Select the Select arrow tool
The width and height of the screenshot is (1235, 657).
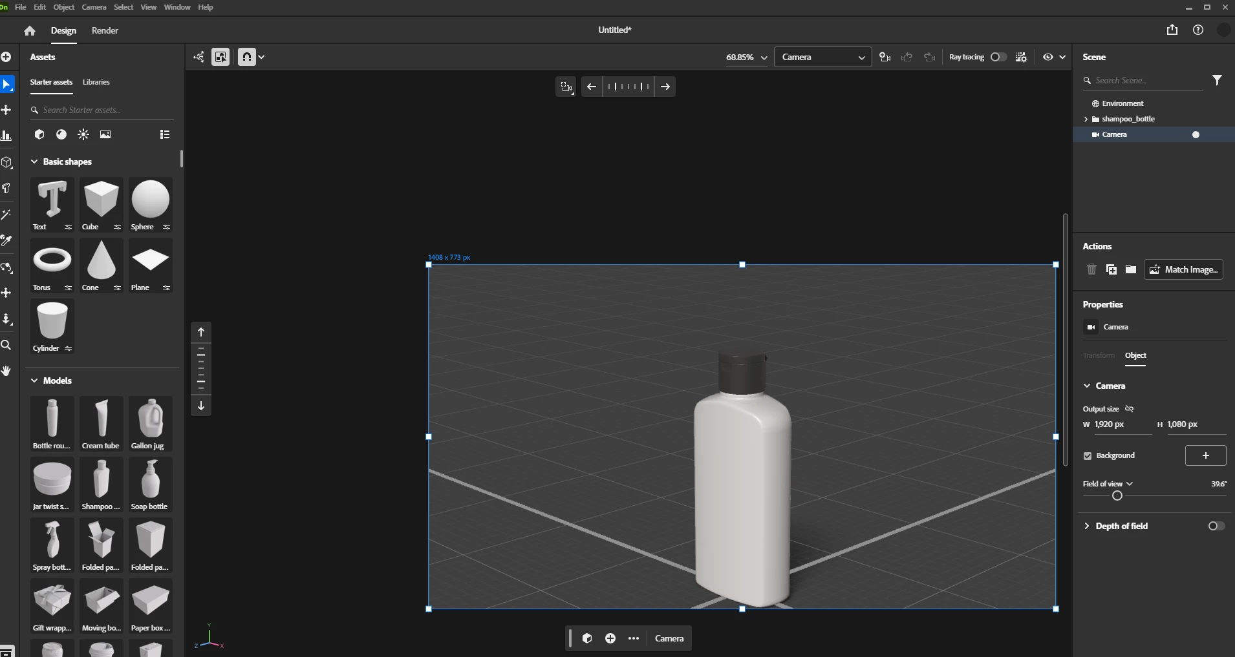[6, 84]
